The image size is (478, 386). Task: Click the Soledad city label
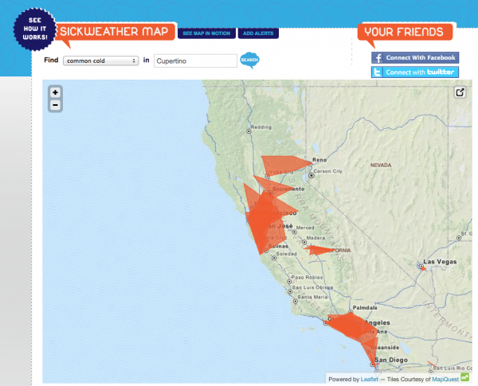(286, 254)
